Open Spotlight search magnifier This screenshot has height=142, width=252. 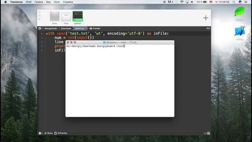pyautogui.click(x=234, y=2)
